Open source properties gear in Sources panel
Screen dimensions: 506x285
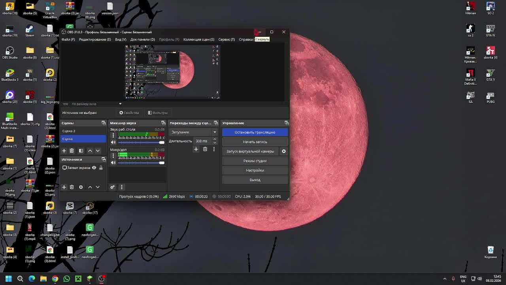point(81,187)
